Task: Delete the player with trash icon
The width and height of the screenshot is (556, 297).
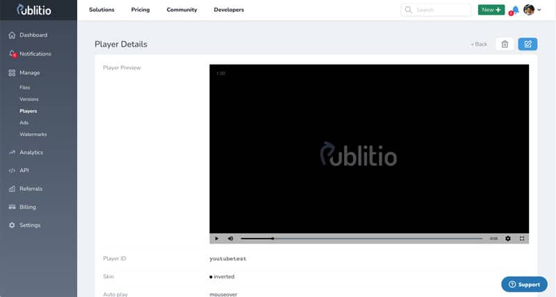Action: [505, 44]
